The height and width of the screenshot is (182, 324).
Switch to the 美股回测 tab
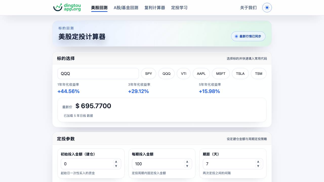99,8
